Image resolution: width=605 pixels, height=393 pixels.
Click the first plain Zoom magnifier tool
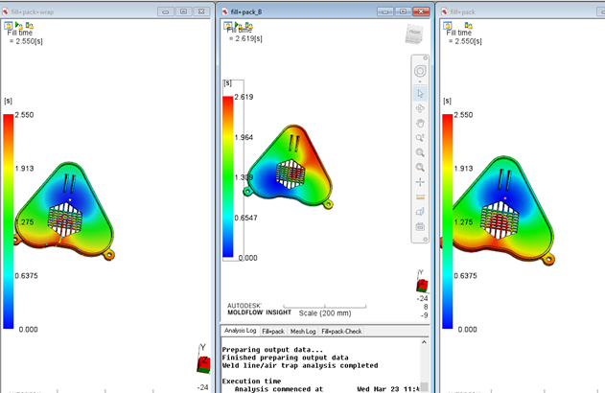tap(420, 152)
